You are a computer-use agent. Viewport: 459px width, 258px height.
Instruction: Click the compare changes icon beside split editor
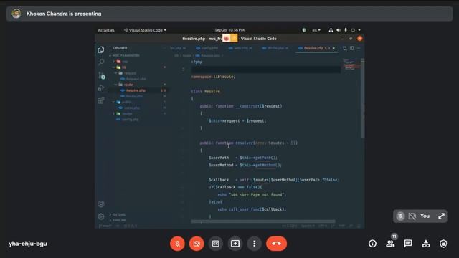click(x=345, y=48)
